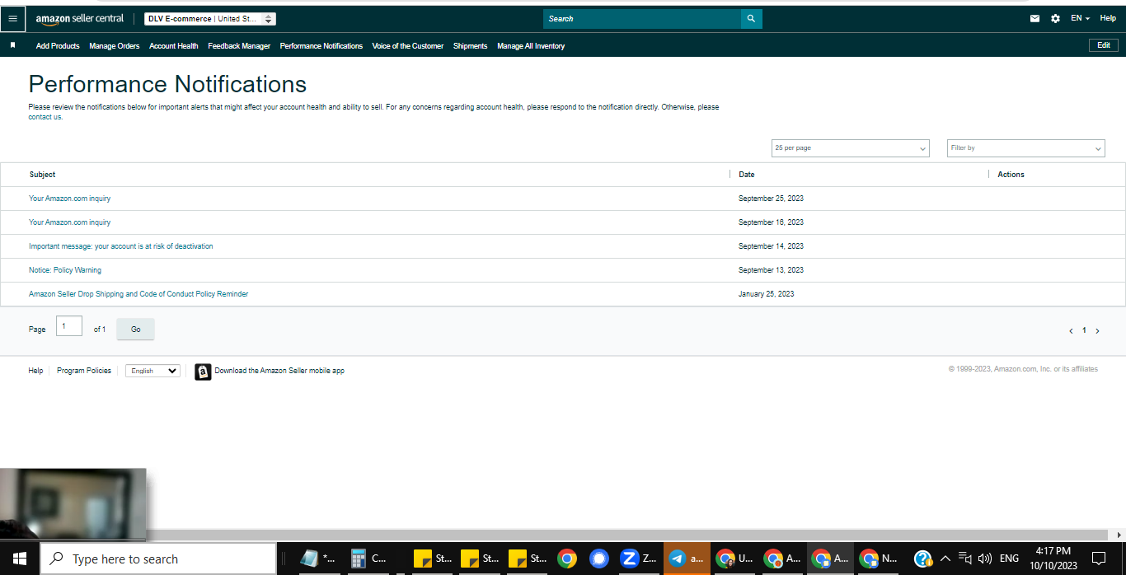Click the Actions column header
Screen dimensions: 1126x575
(1011, 175)
